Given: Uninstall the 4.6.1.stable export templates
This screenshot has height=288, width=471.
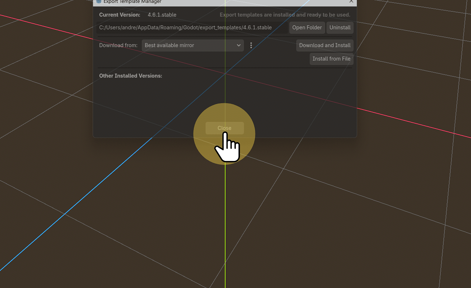Looking at the screenshot, I should (340, 27).
